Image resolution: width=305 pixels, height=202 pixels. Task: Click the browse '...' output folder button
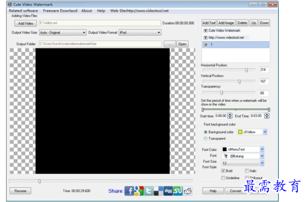(170, 44)
